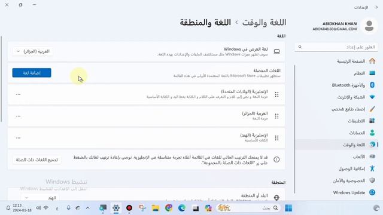Screen dimensions: 383x215
Task: Click the back arrow next to الإعدادات
Action: tap(376, 7)
